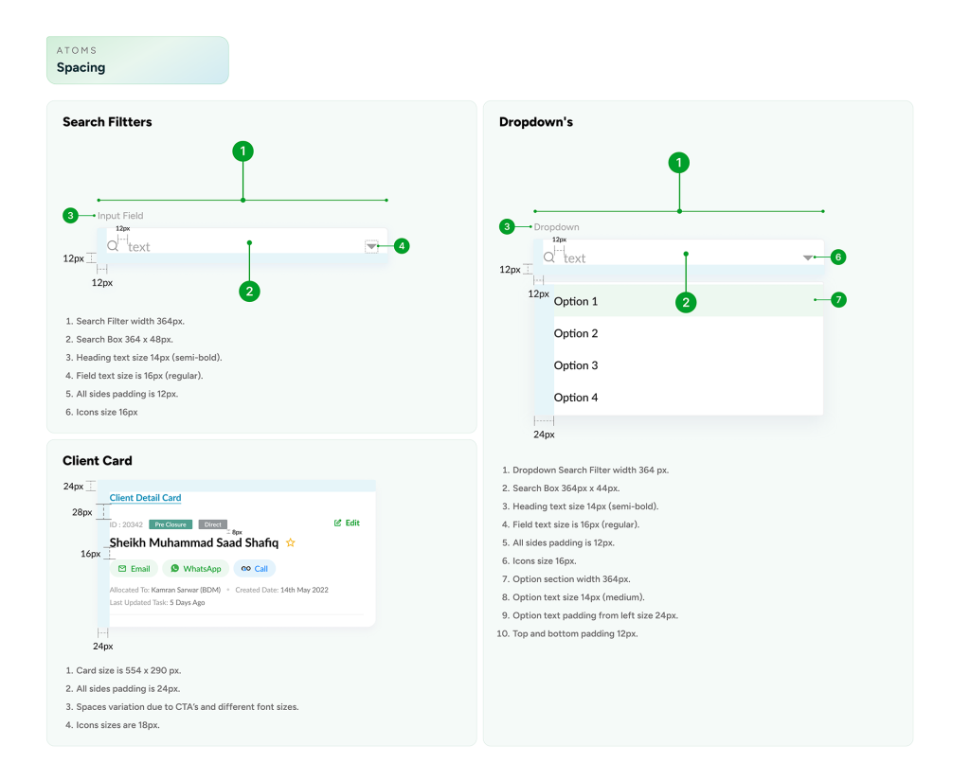The height and width of the screenshot is (763, 970).
Task: Click green marker 7 next to Option 1
Action: (x=837, y=300)
